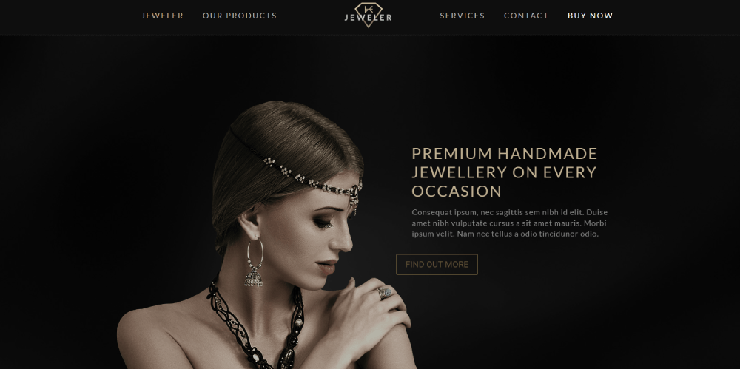Image resolution: width=740 pixels, height=369 pixels.
Task: Open the JEWELER menu item on the left
Action: click(x=162, y=16)
